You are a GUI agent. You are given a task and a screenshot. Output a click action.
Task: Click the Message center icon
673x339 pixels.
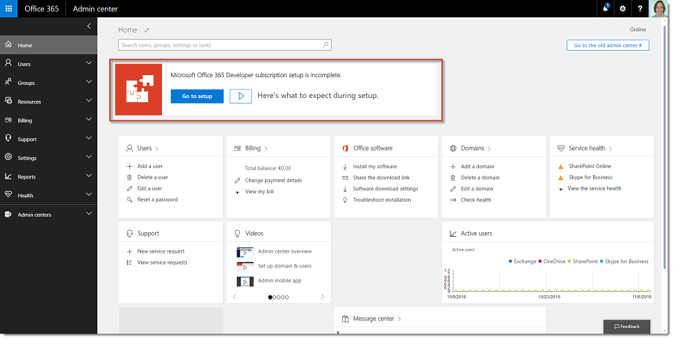345,318
